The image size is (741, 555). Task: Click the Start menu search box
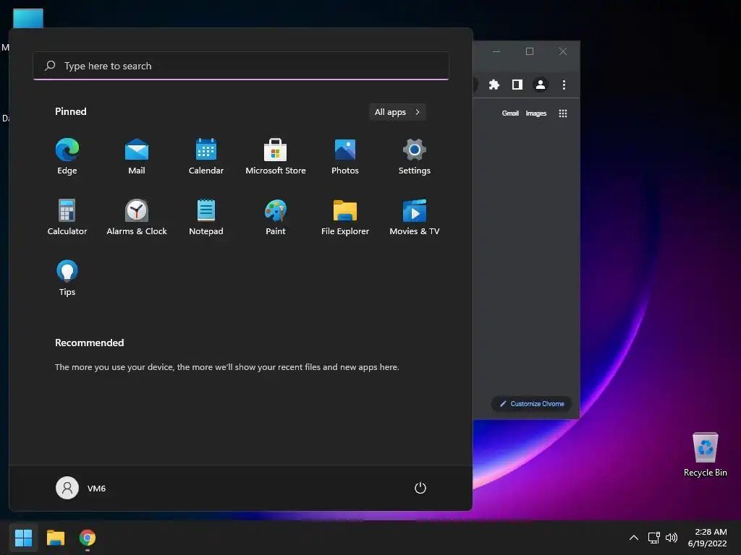(241, 66)
